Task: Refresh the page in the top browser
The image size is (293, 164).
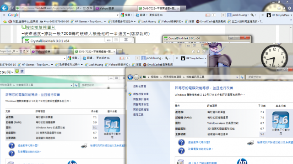Action: 87,8
